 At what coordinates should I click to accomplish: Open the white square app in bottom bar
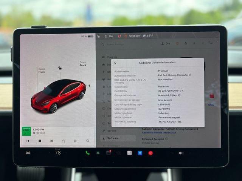pos(129,153)
